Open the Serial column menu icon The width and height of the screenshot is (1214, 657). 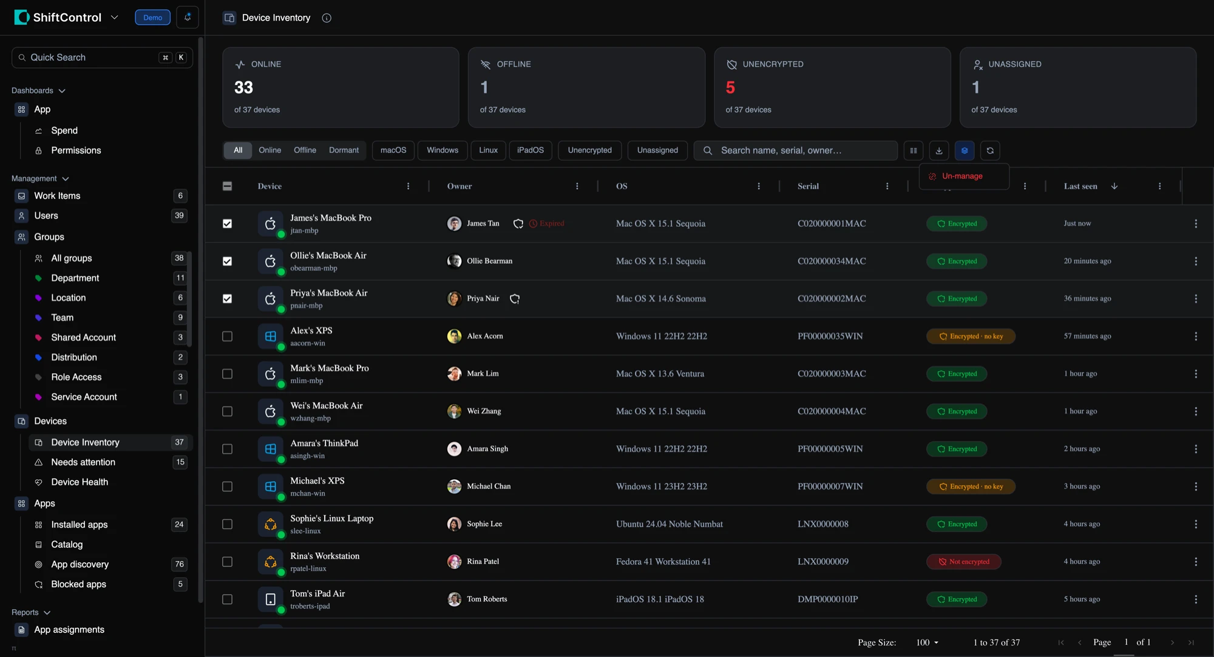click(x=887, y=186)
